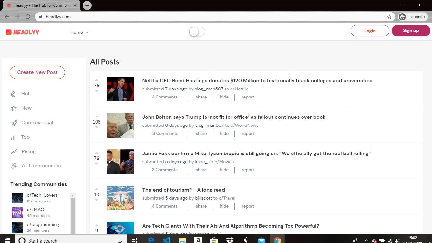
Task: Downvote the John Bolton post
Action: point(97,127)
